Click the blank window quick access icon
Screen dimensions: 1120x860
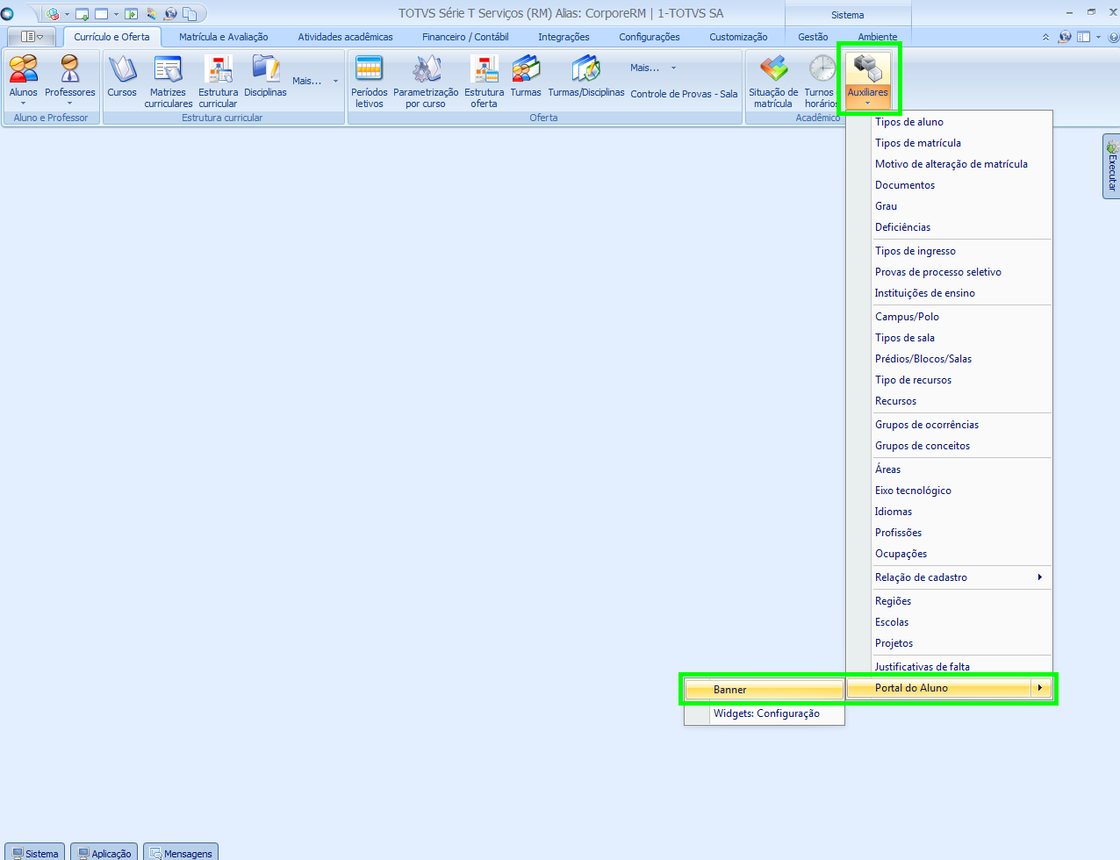point(102,14)
